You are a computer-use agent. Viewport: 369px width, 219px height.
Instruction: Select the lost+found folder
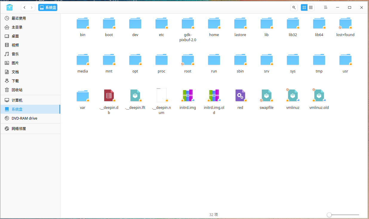click(x=345, y=23)
